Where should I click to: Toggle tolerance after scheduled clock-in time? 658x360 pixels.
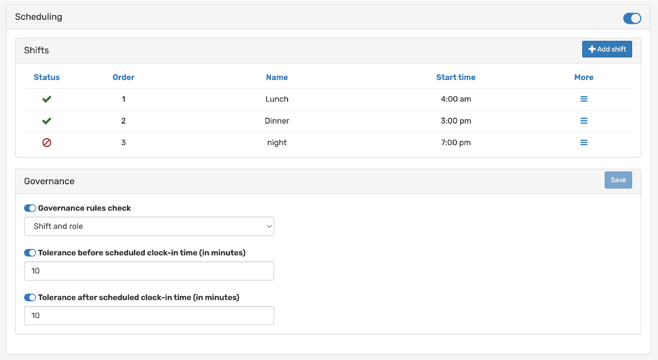click(30, 297)
